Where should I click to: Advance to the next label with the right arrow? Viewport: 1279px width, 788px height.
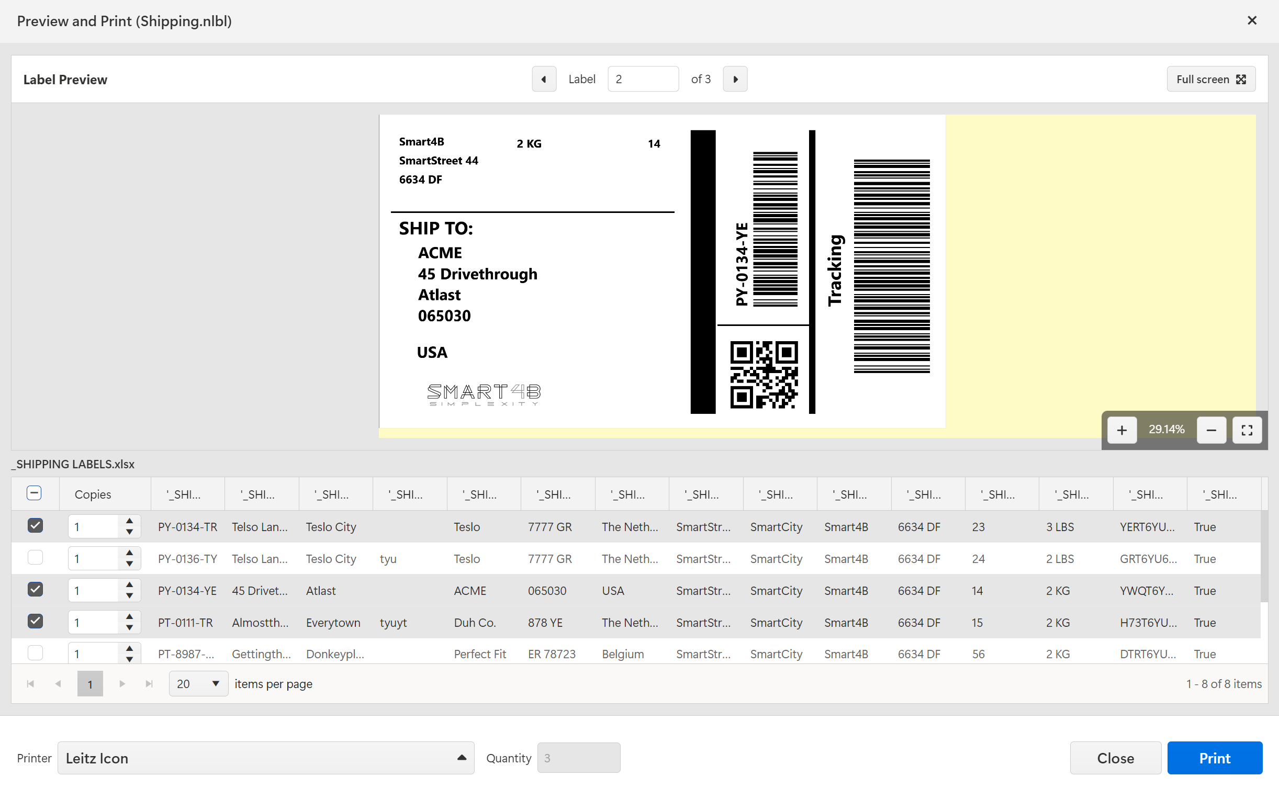click(735, 79)
